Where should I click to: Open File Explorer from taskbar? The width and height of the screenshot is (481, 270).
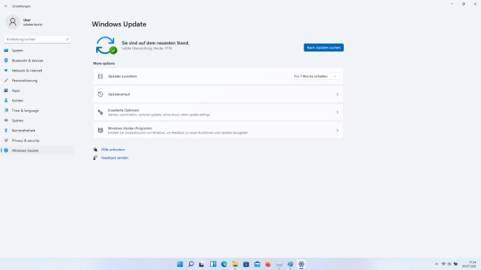point(235,264)
